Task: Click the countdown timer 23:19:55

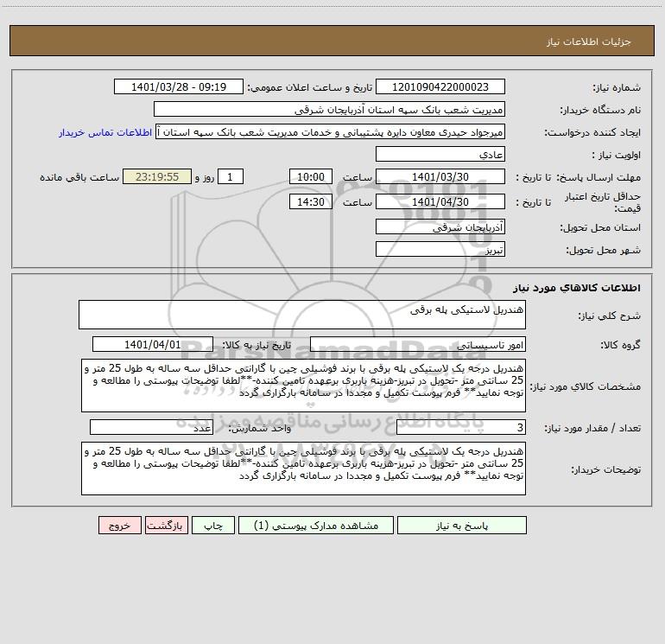Action: 157,177
